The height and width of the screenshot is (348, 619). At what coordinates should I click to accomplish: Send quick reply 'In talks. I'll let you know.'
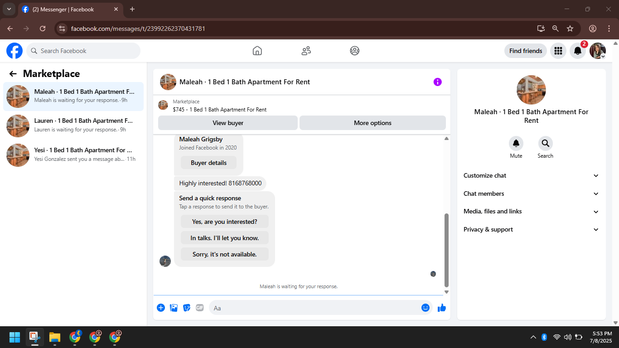(225, 238)
